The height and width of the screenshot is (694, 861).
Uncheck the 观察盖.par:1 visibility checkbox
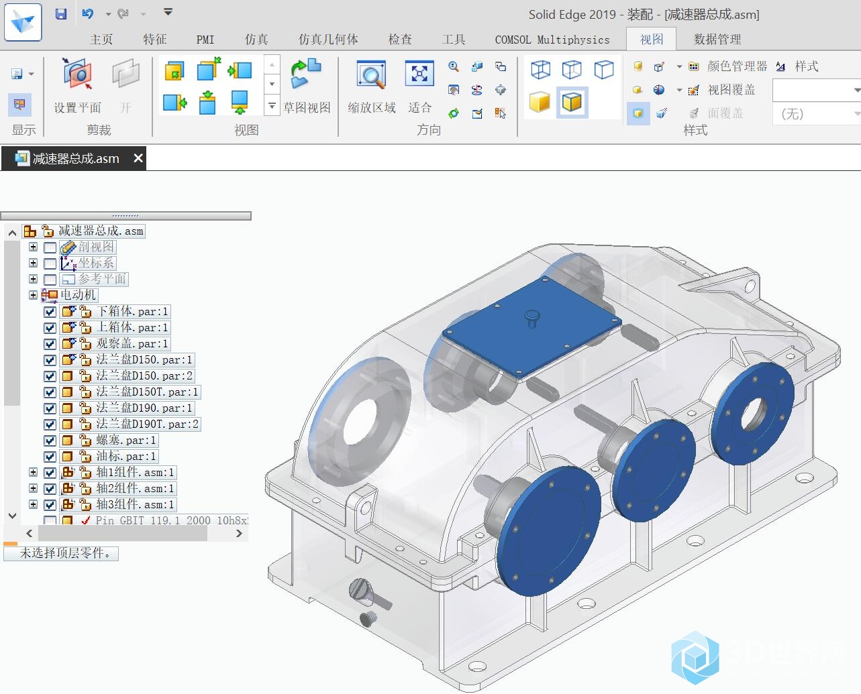coord(50,344)
